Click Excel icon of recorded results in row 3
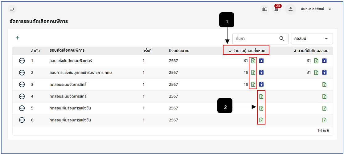 click(x=324, y=85)
